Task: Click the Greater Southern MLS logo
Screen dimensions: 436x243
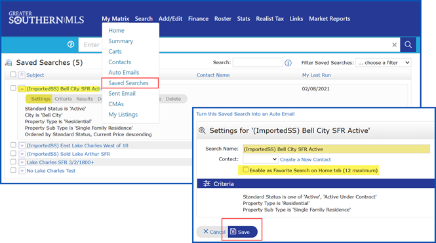Action: [46, 18]
